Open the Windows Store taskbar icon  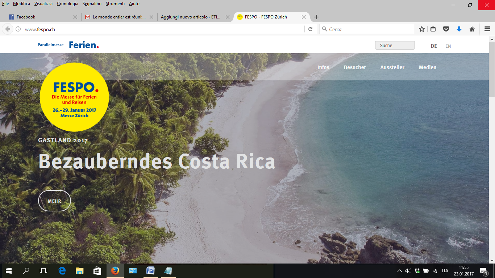coord(97,271)
